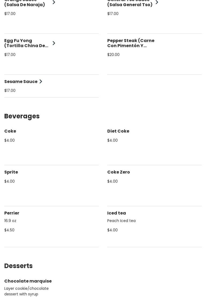The image size is (206, 297).
Task: Click the Peach Iced tea description
Action: (x=121, y=221)
